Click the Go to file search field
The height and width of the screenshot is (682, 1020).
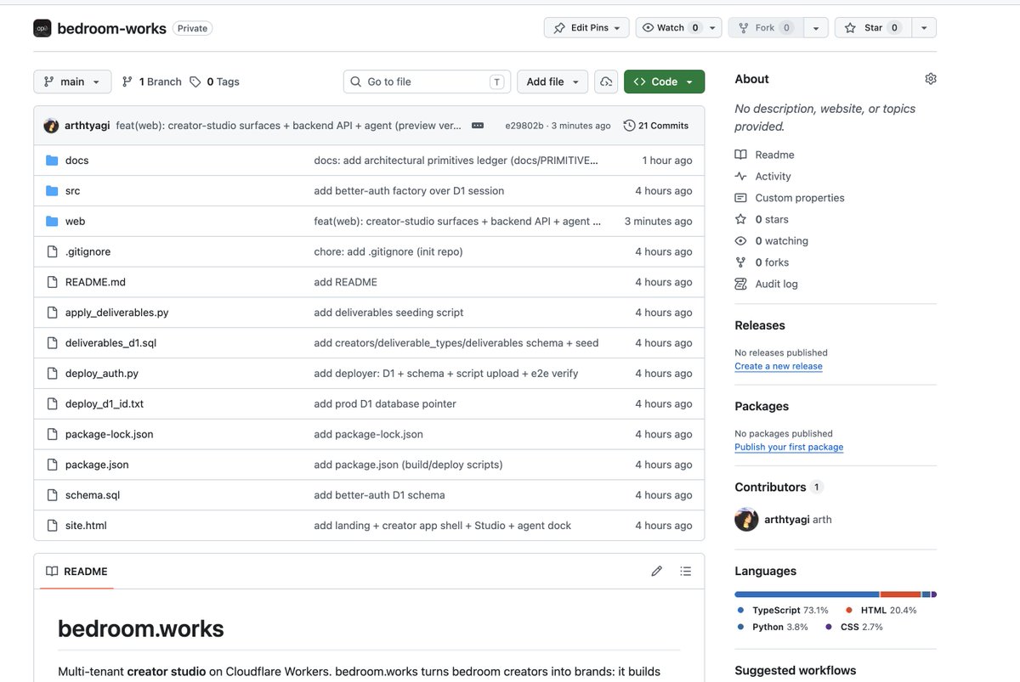tap(428, 82)
